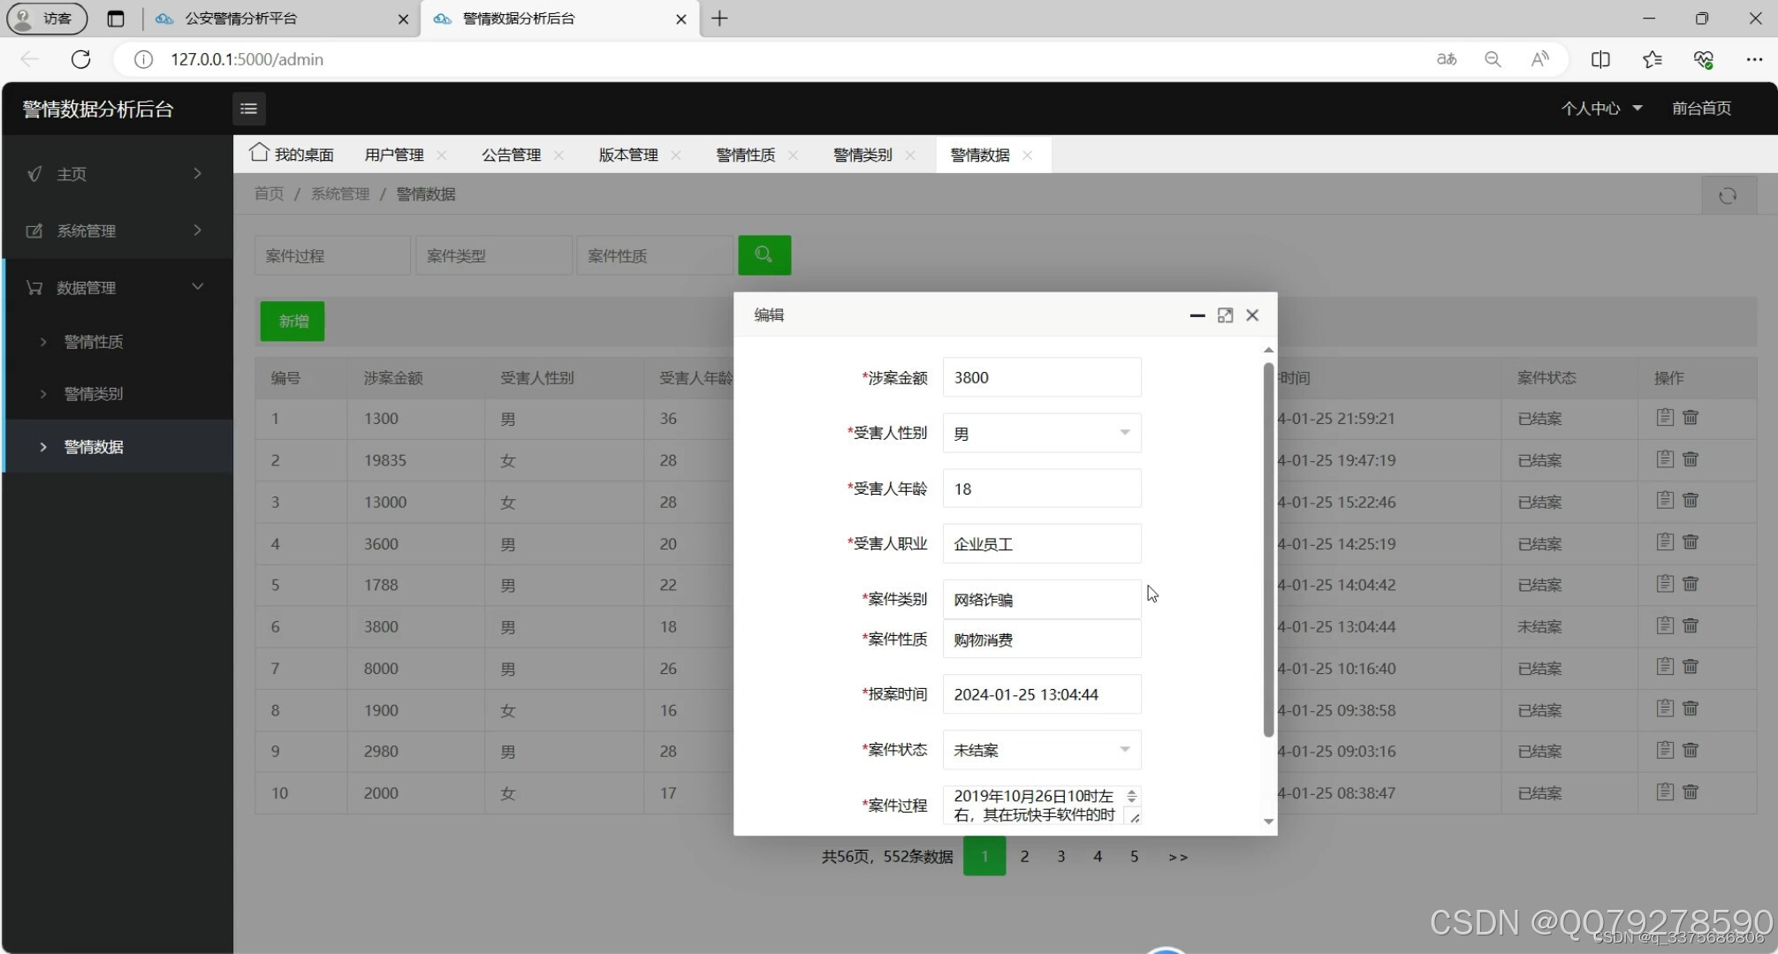Click the 涉案金额 input field in dialog
This screenshot has height=954, width=1778.
click(1041, 377)
